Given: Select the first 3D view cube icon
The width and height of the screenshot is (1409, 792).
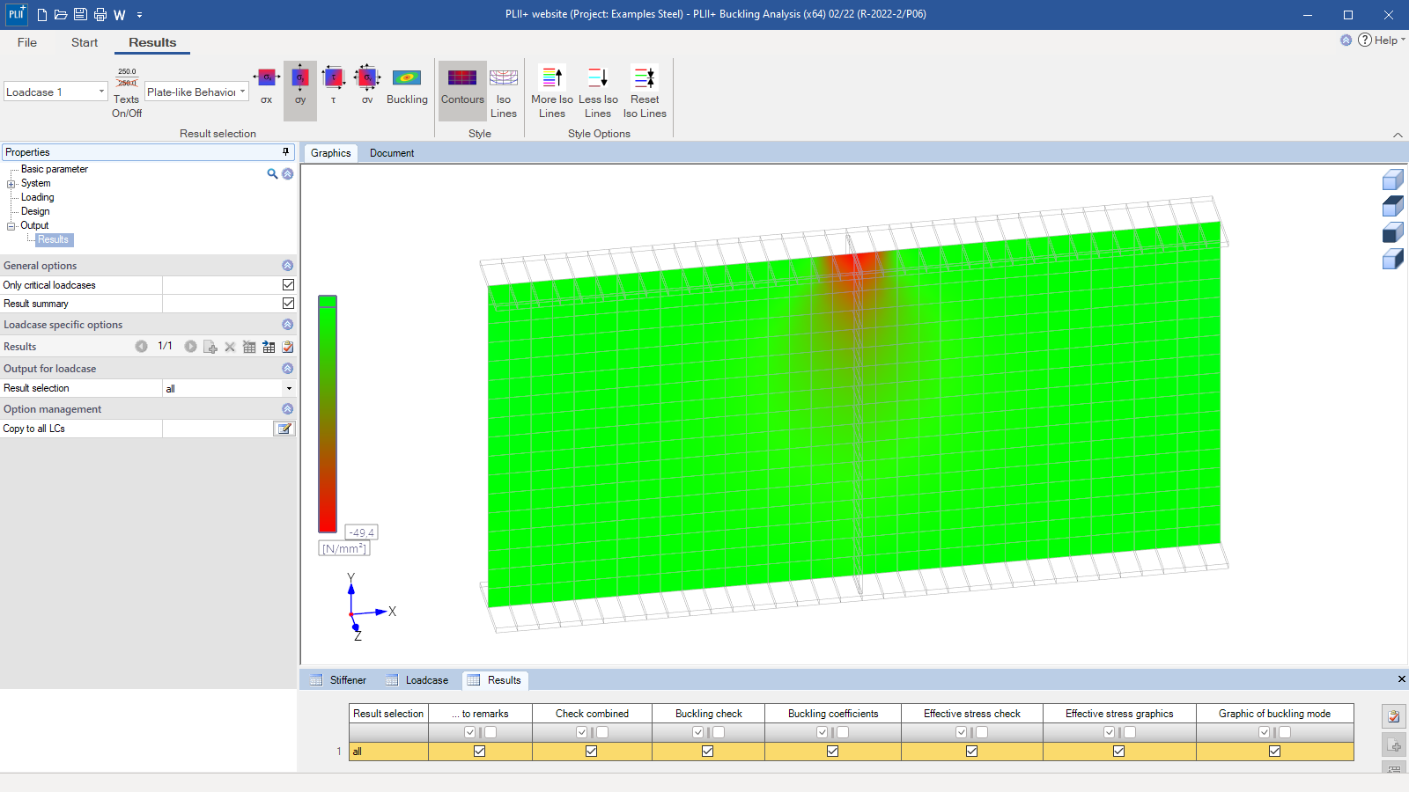Looking at the screenshot, I should [x=1392, y=180].
